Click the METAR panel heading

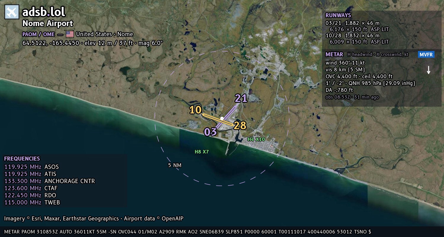334,55
